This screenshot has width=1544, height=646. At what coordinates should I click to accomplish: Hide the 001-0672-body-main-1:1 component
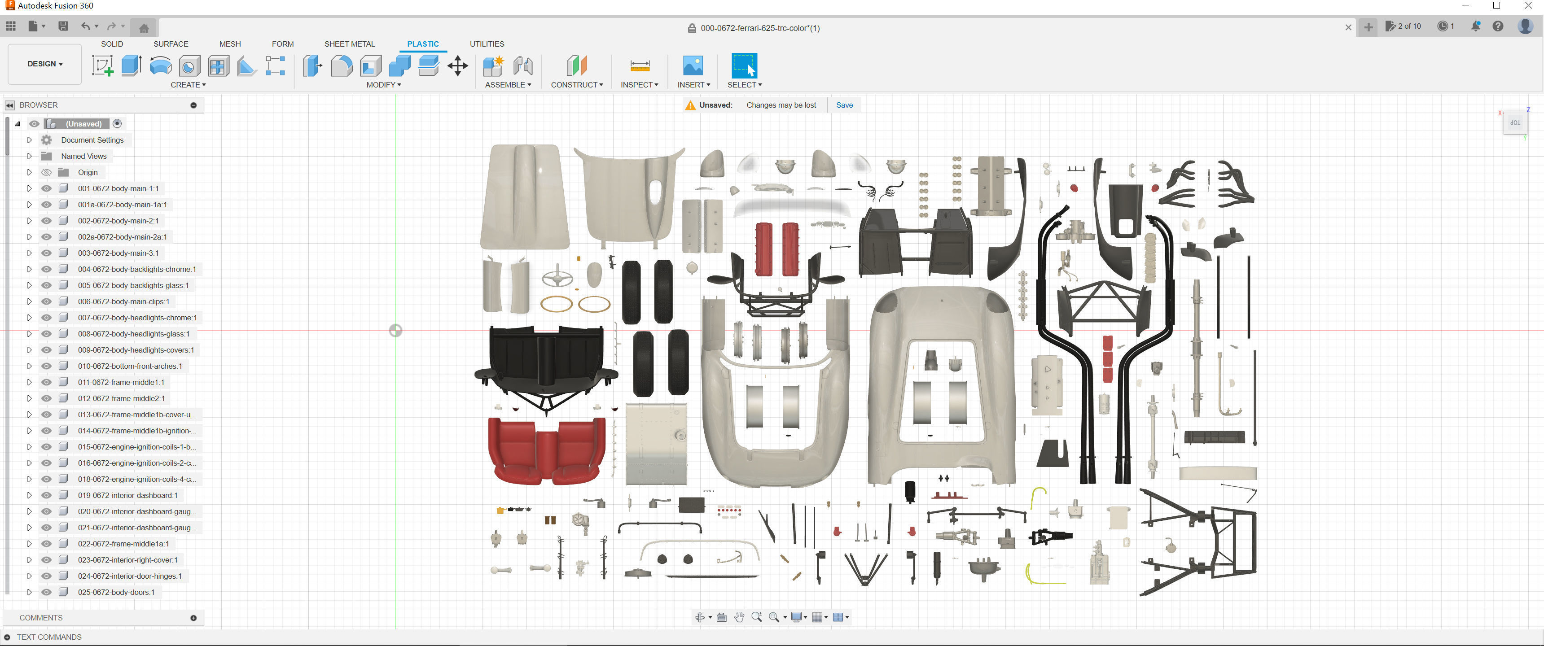pos(46,188)
